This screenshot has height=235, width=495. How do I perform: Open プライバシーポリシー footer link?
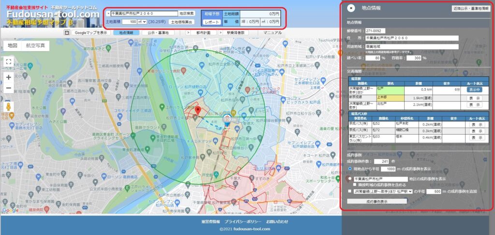[243, 221]
